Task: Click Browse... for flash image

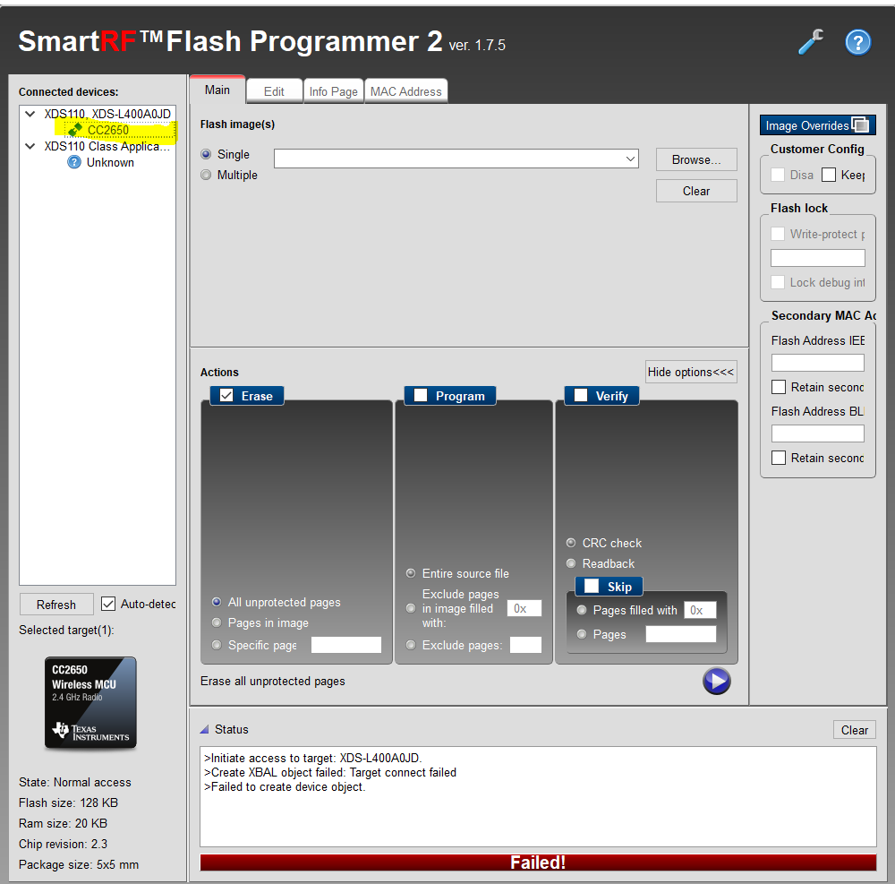Action: (x=696, y=160)
